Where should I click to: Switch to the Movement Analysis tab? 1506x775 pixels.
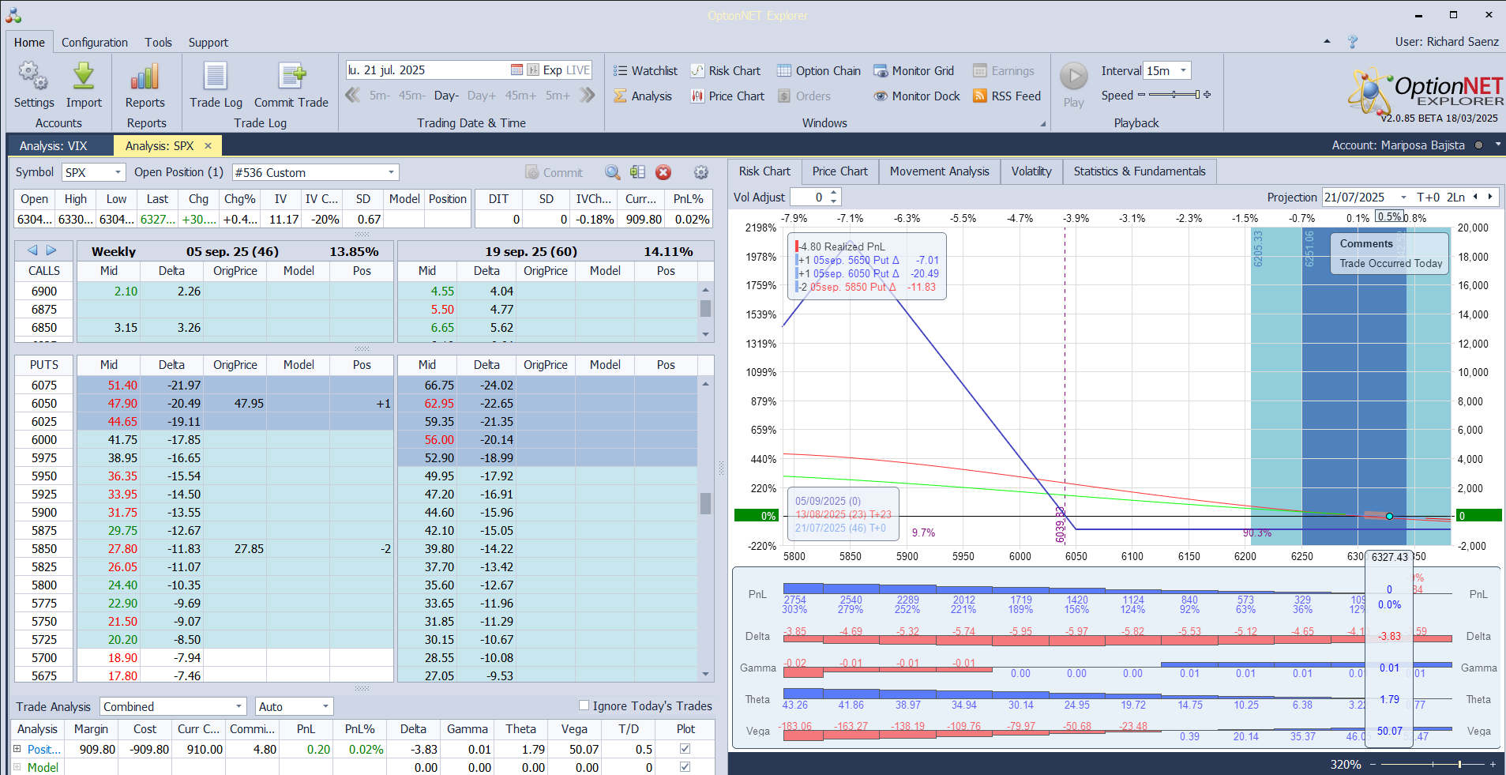939,171
